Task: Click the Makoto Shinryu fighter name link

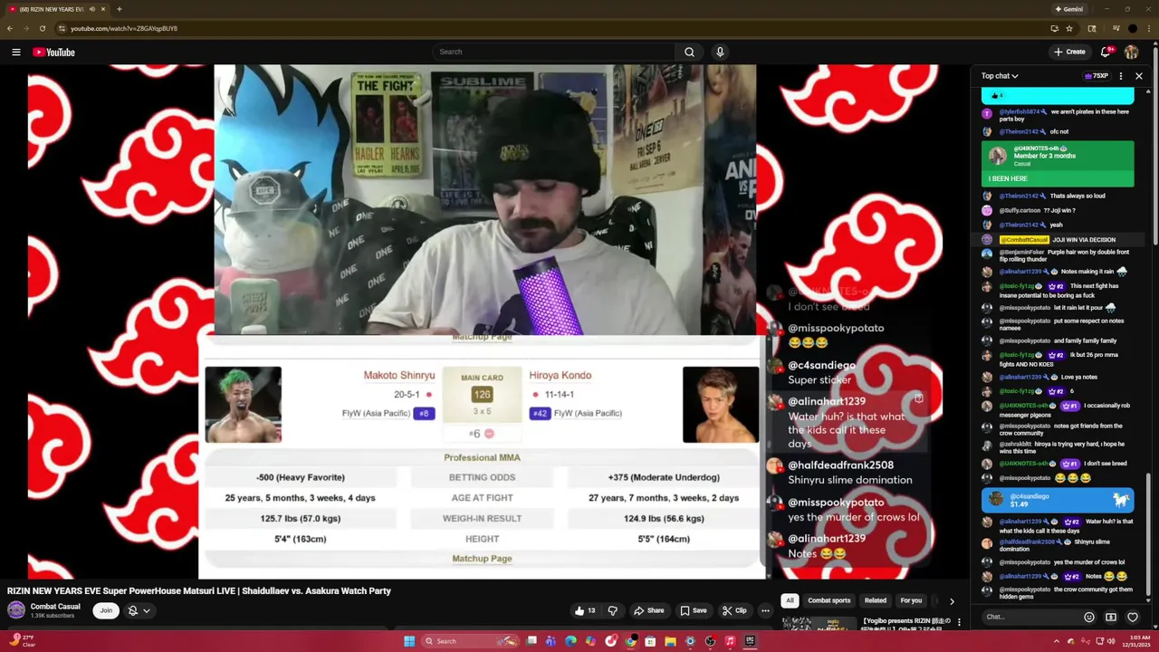Action: 398,375
